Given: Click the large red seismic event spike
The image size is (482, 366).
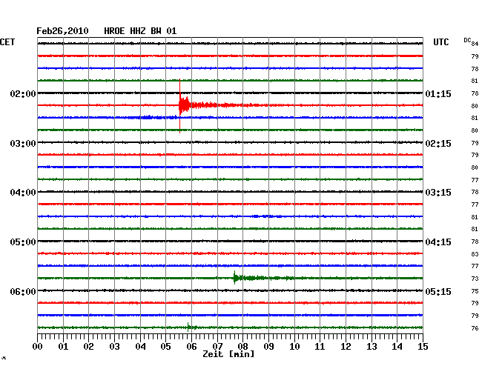Looking at the screenshot, I should [180, 106].
